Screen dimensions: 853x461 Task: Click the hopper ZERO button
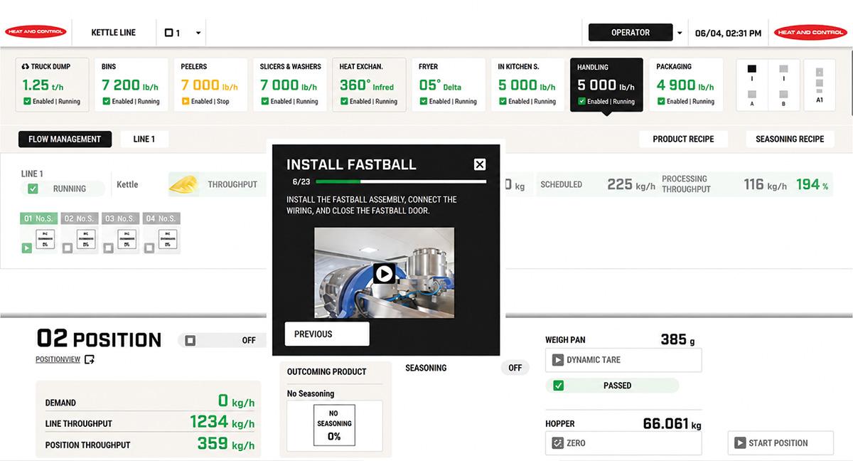[623, 443]
